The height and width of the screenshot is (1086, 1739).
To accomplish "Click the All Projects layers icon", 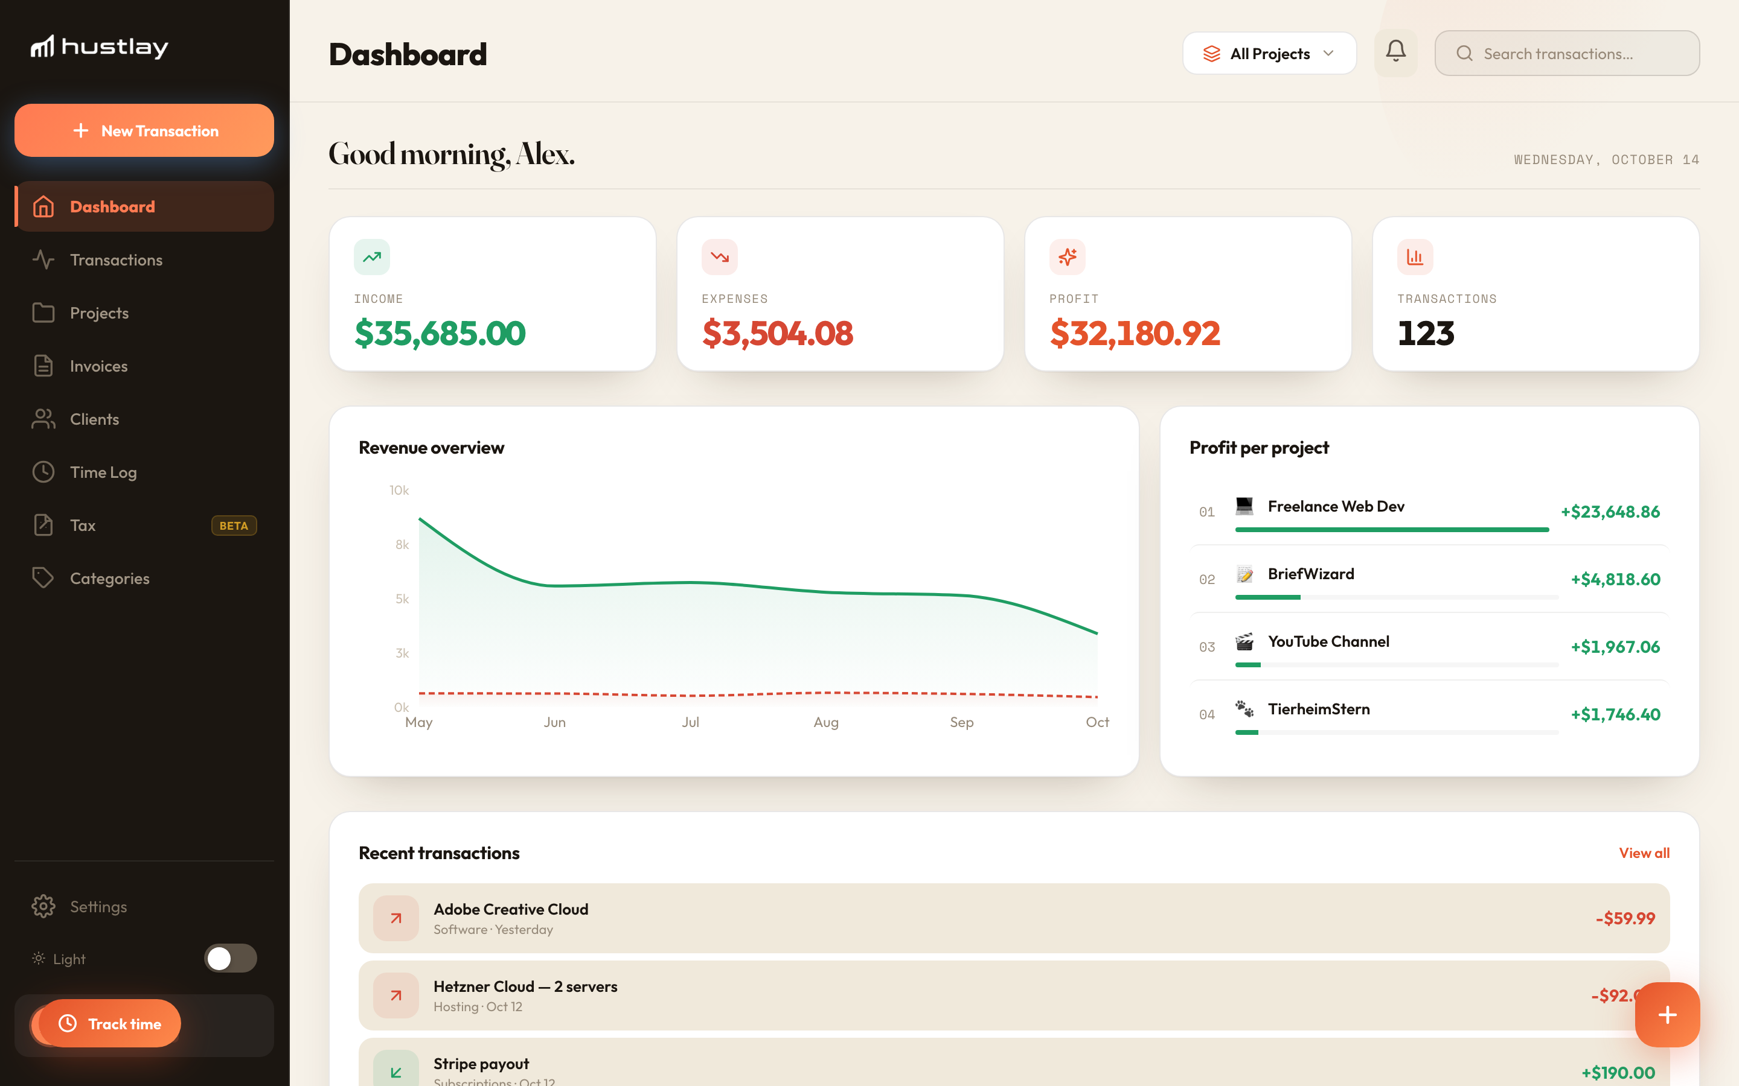I will (1211, 54).
